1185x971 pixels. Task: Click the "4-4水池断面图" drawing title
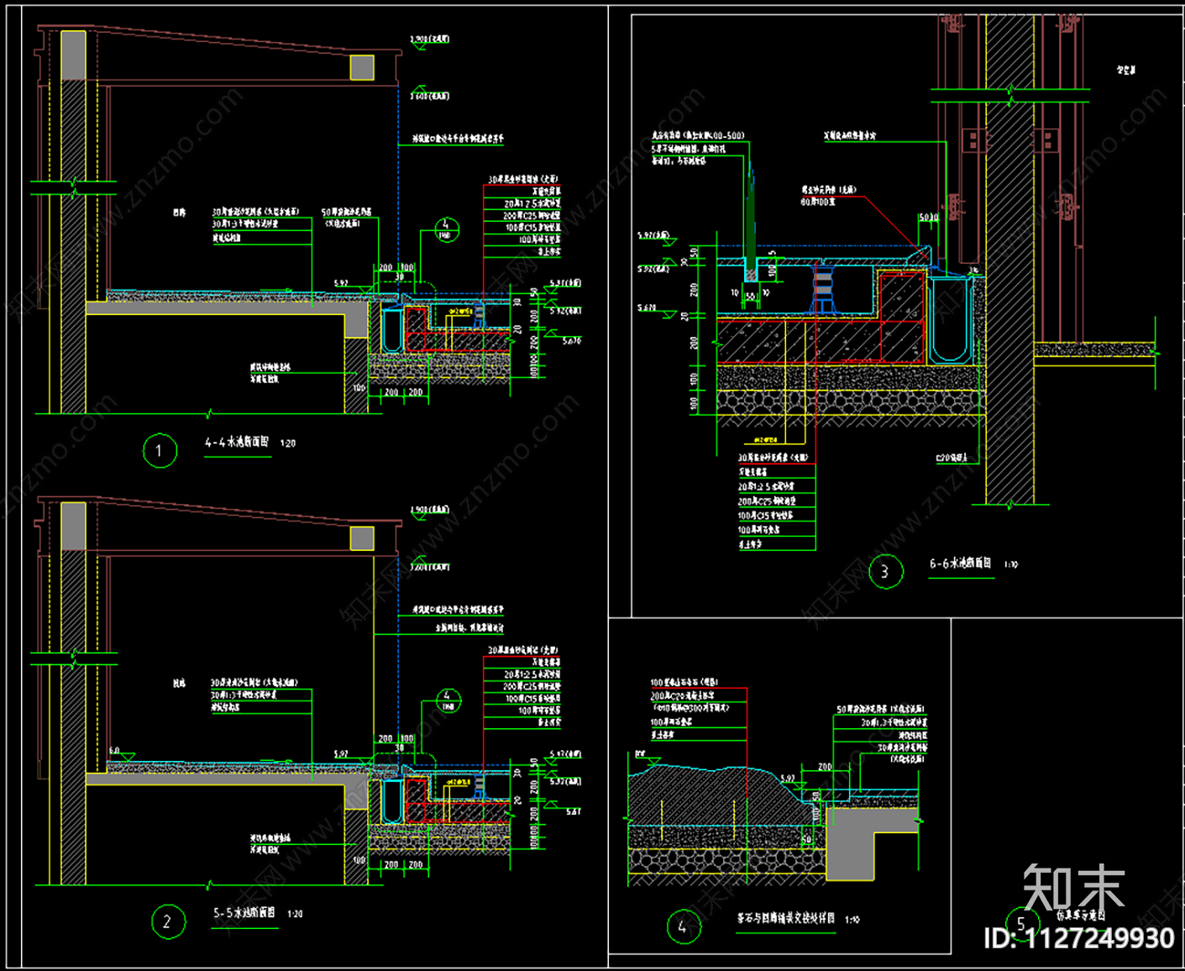point(237,442)
